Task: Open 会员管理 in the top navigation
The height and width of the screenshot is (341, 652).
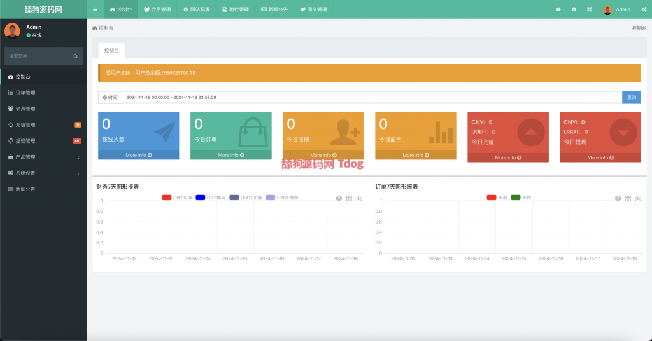Action: point(157,10)
